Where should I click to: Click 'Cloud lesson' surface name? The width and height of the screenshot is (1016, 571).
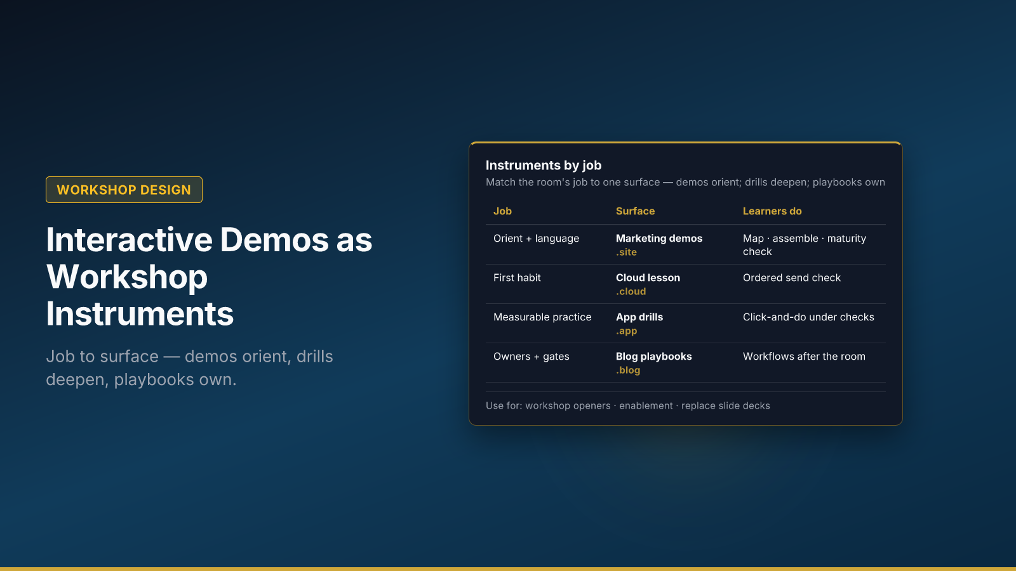click(648, 278)
